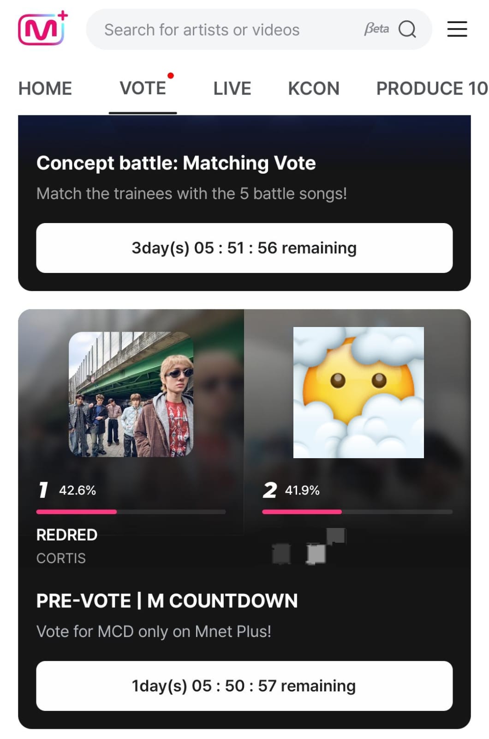The width and height of the screenshot is (489, 739).
Task: Open the hamburger menu
Action: (457, 29)
